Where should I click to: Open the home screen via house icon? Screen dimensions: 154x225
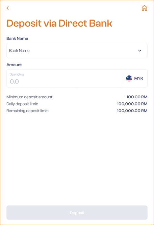pyautogui.click(x=145, y=8)
